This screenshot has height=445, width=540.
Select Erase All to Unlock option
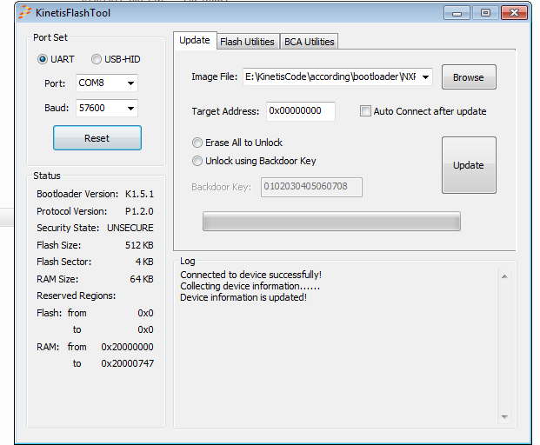197,143
